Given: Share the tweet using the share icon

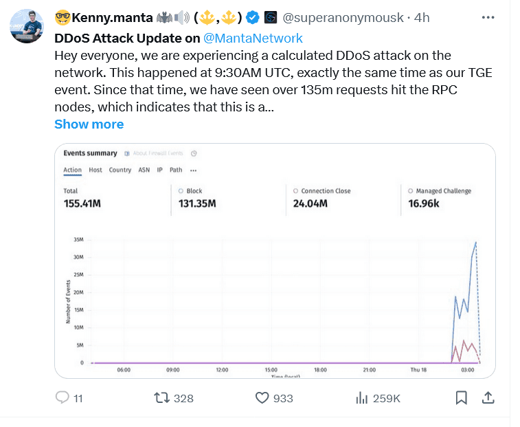Looking at the screenshot, I should pos(488,397).
